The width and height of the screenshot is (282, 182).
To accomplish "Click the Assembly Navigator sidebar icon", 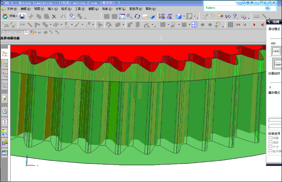I will (4, 64).
